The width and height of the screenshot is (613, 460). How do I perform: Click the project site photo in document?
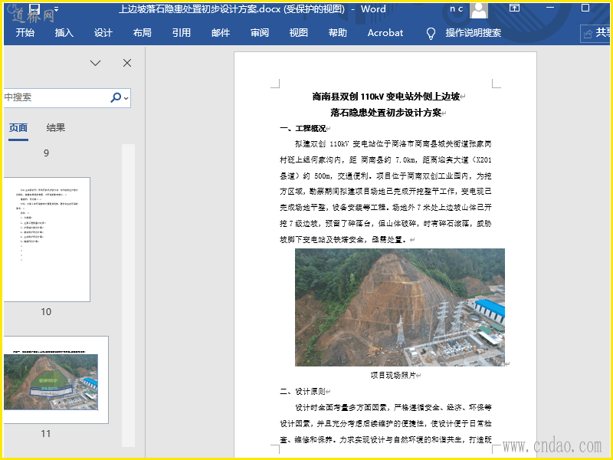[x=399, y=307]
